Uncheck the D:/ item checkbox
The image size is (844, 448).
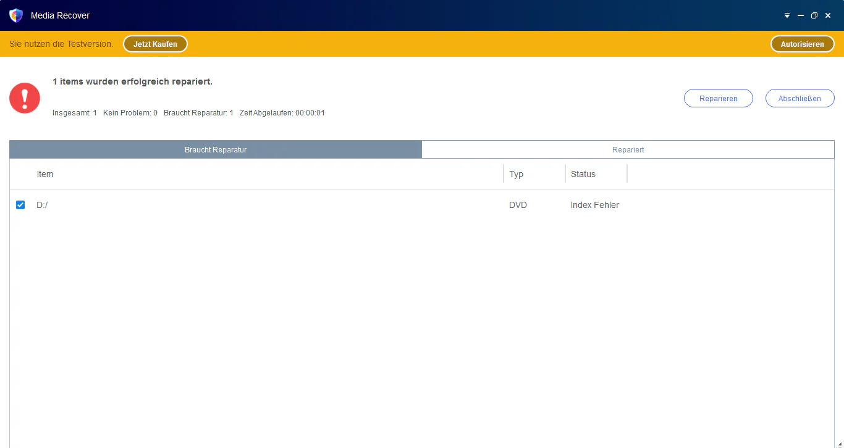20,205
